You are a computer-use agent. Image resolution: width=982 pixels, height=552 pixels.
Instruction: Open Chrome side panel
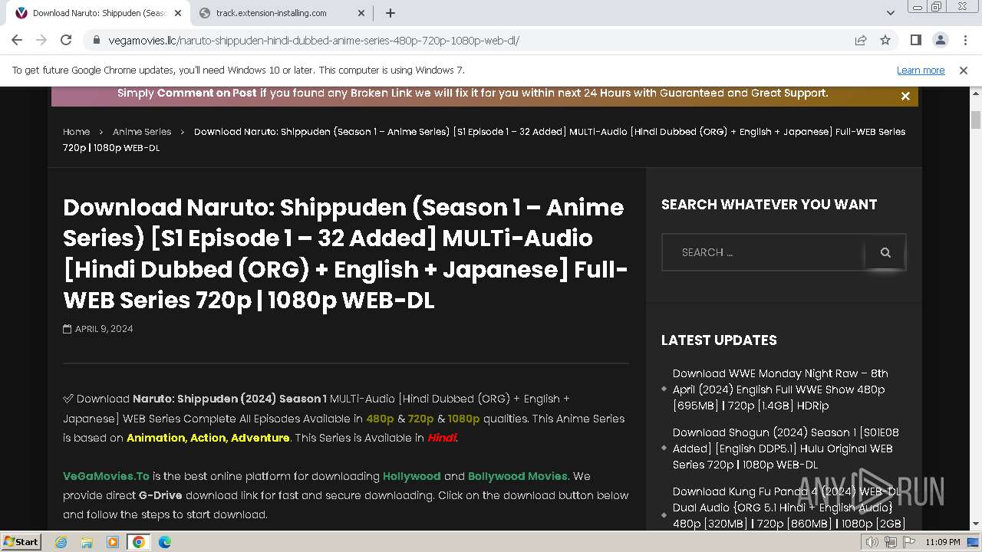coord(916,40)
